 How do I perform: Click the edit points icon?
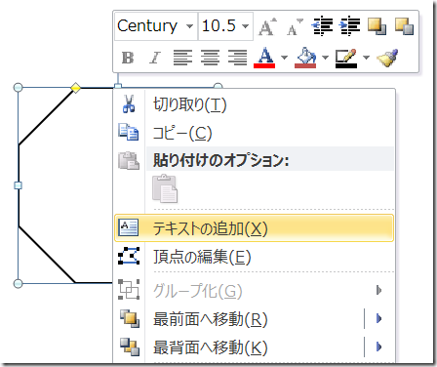[129, 256]
